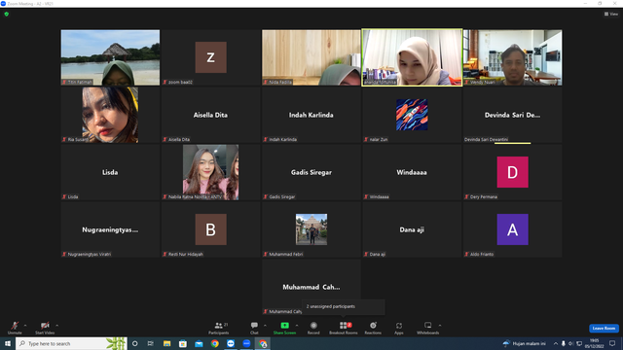Start Video from the toolbar
623x350 pixels.
45,328
